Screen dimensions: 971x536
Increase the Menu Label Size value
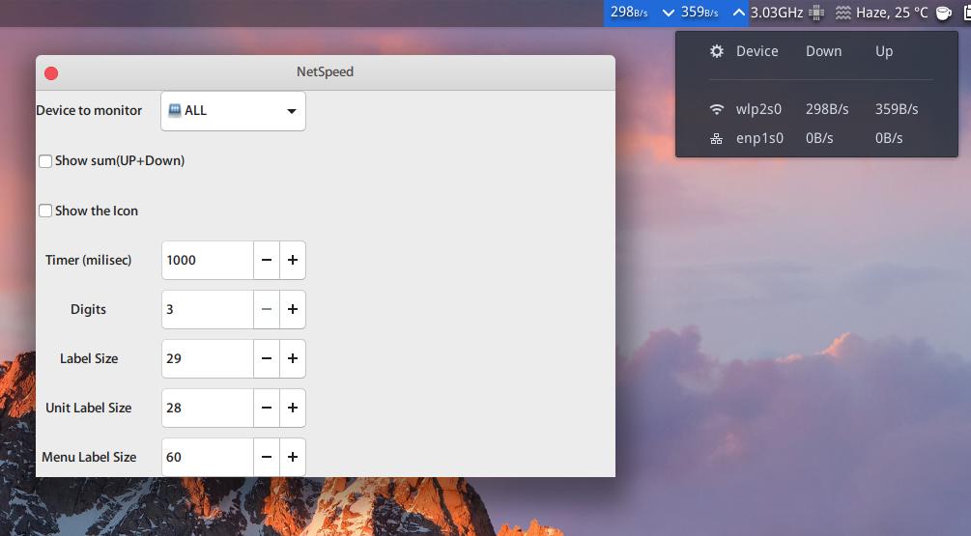click(293, 458)
